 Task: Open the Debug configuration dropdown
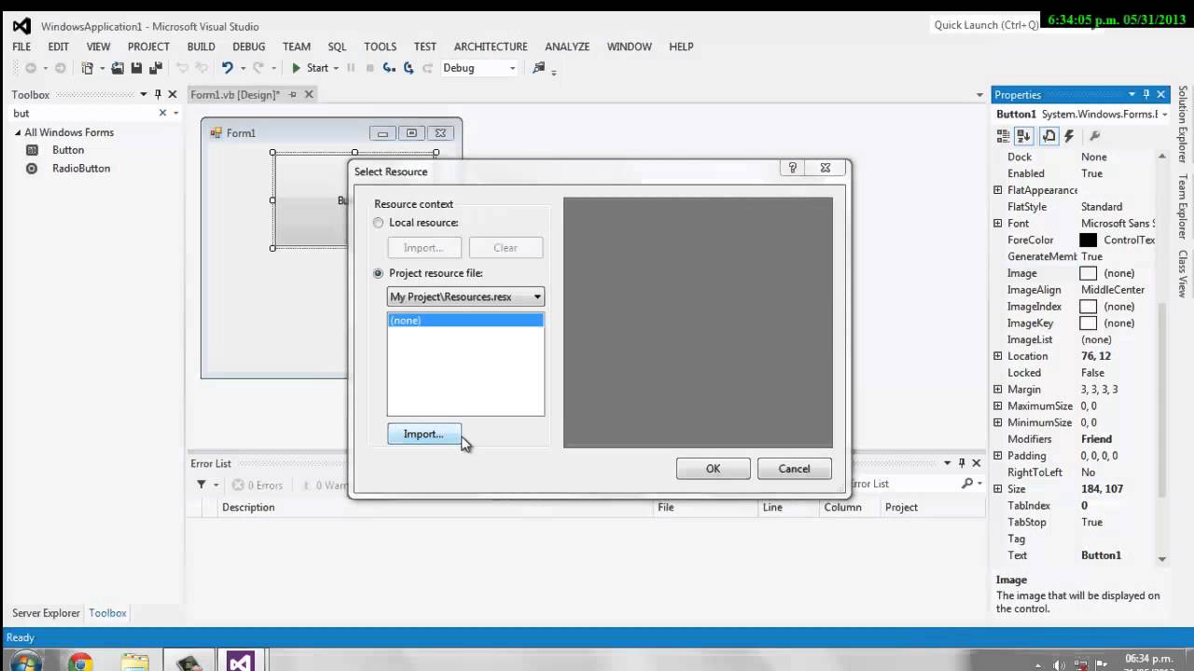(479, 68)
